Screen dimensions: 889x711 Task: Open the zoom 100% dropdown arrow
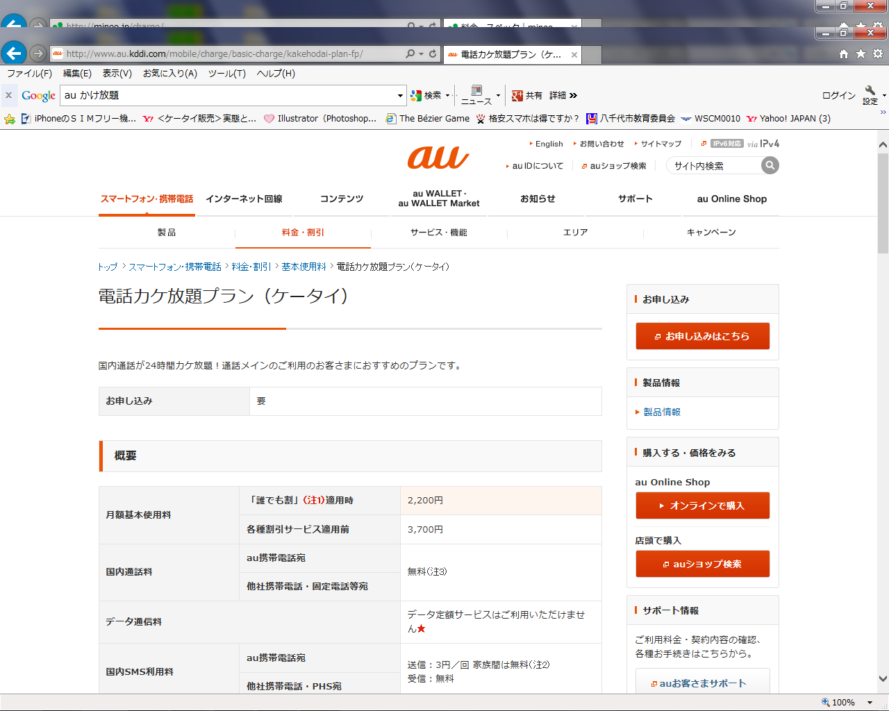click(870, 703)
